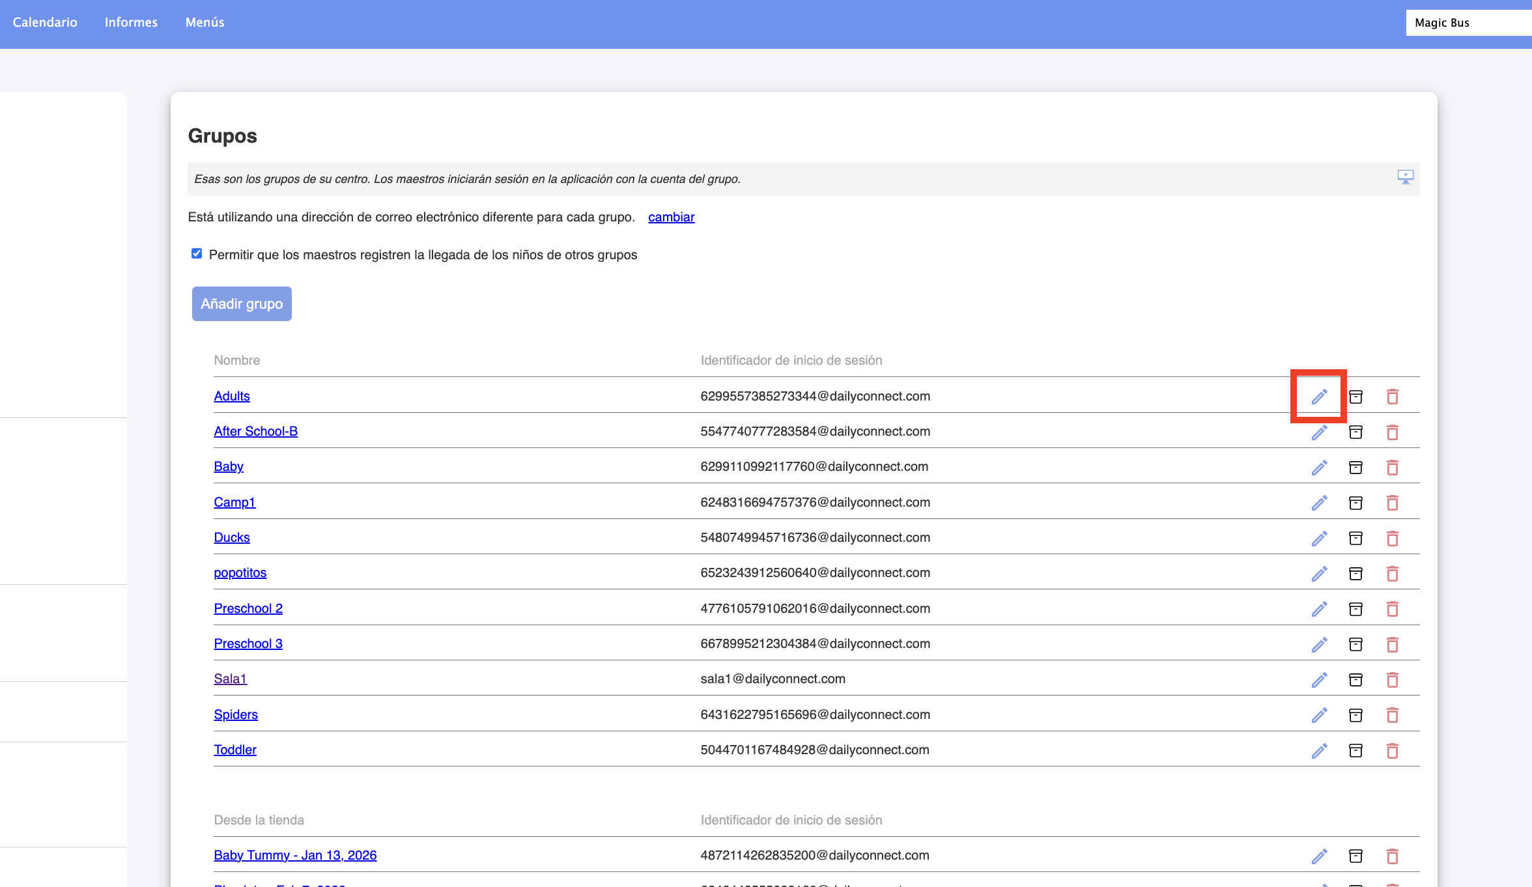Archive the Toddler group

click(x=1355, y=750)
